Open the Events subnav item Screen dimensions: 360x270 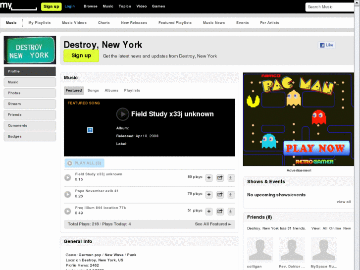coord(243,23)
